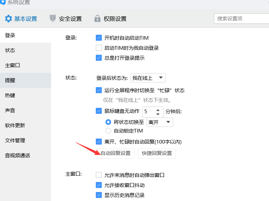Screen dimensions: 269x201
Task: Click the lock icon for permission settings
Action: click(97, 18)
